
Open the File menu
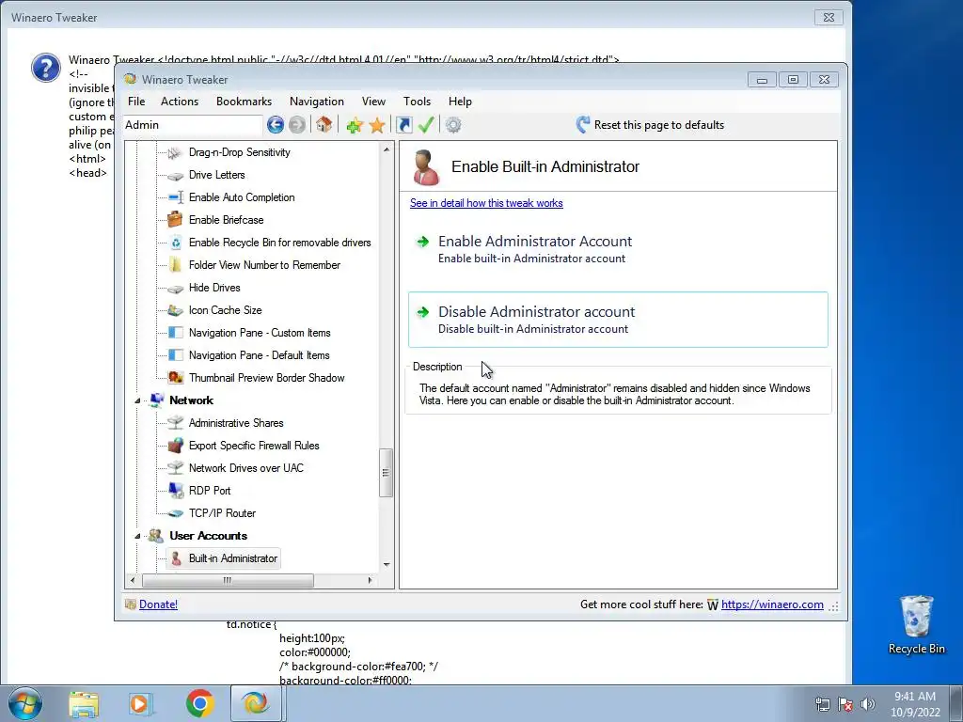[136, 102]
